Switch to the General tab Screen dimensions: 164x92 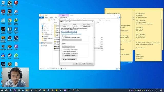(65, 26)
